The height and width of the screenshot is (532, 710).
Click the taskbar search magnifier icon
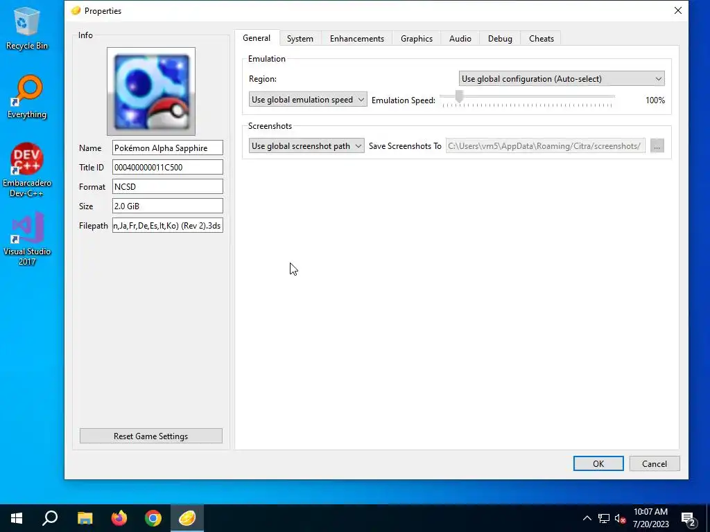pyautogui.click(x=50, y=518)
